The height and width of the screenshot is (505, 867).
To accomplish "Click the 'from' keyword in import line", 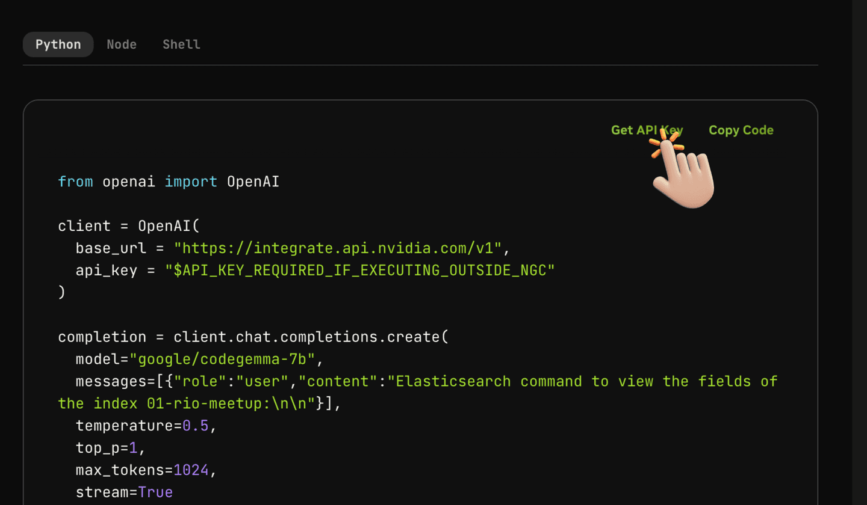I will click(75, 182).
